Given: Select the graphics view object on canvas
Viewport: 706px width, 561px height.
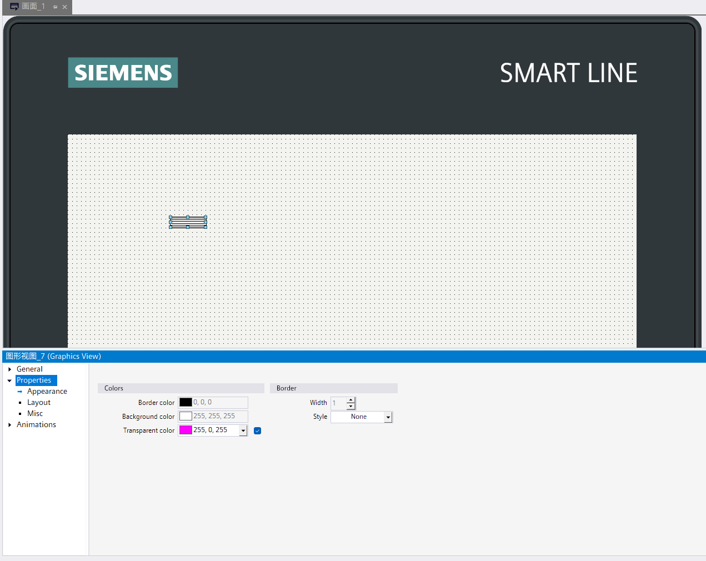Looking at the screenshot, I should pos(188,222).
